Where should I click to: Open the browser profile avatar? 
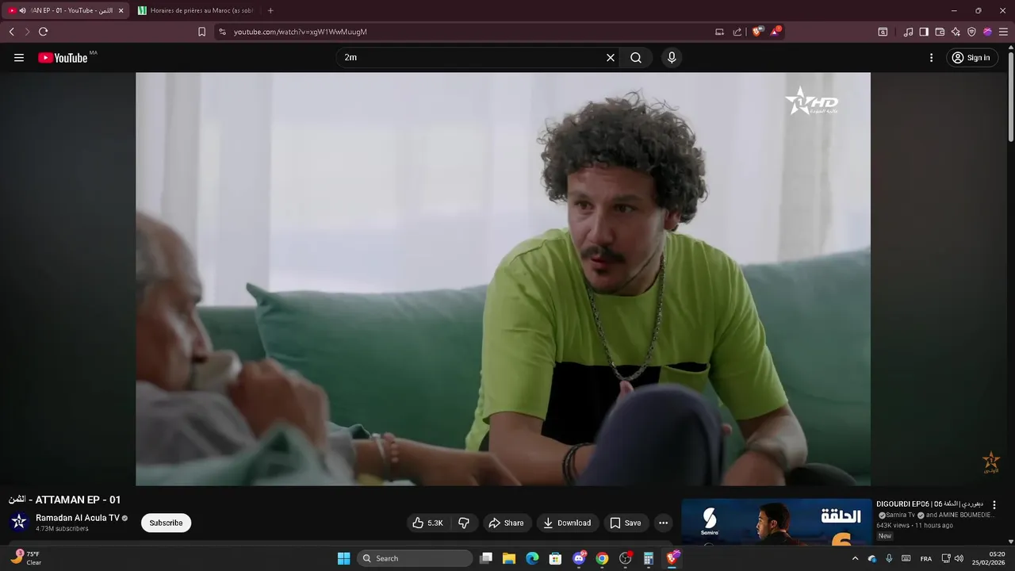click(x=987, y=32)
